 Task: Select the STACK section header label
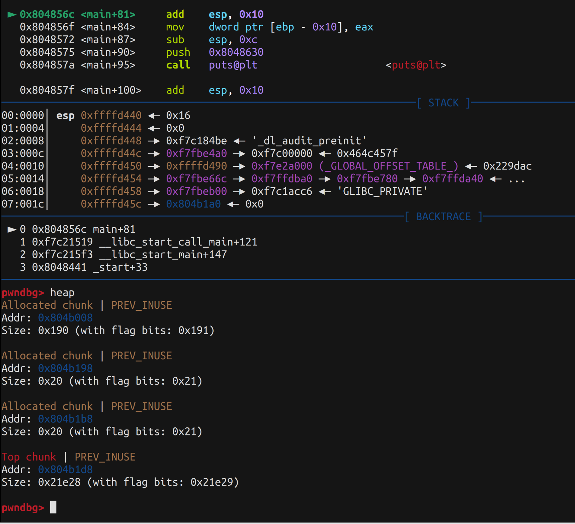(x=443, y=103)
